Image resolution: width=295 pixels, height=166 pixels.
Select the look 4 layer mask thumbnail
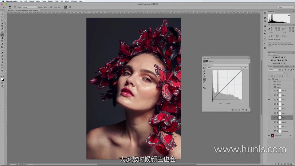tap(280, 118)
